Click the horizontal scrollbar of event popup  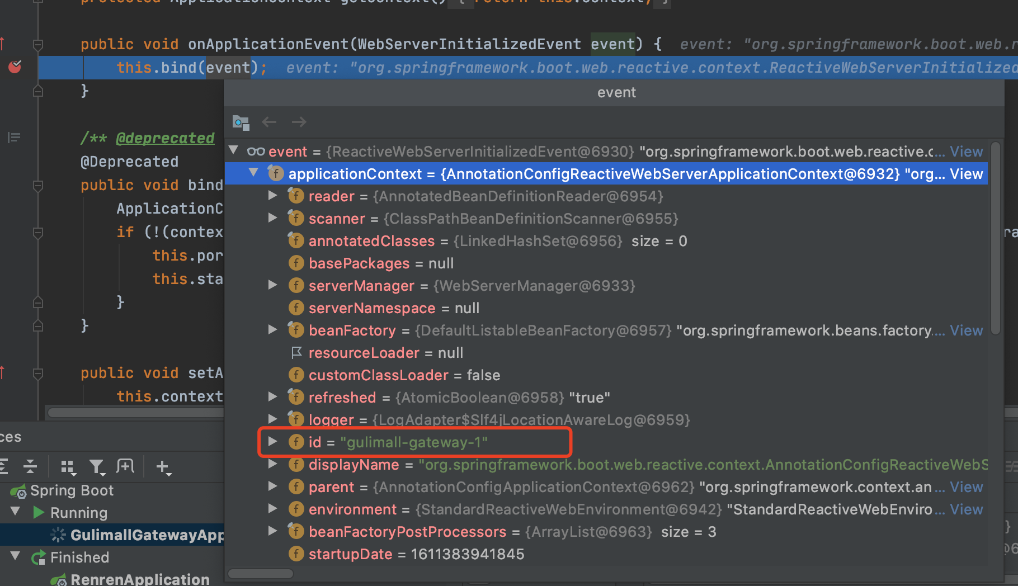coord(261,574)
